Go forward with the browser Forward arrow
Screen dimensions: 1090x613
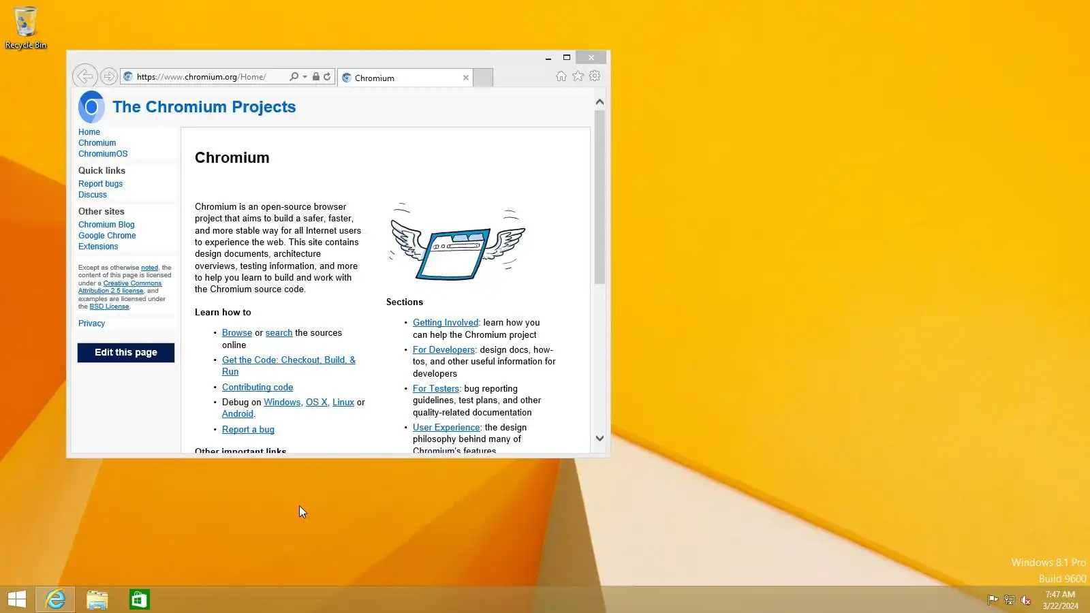click(108, 76)
